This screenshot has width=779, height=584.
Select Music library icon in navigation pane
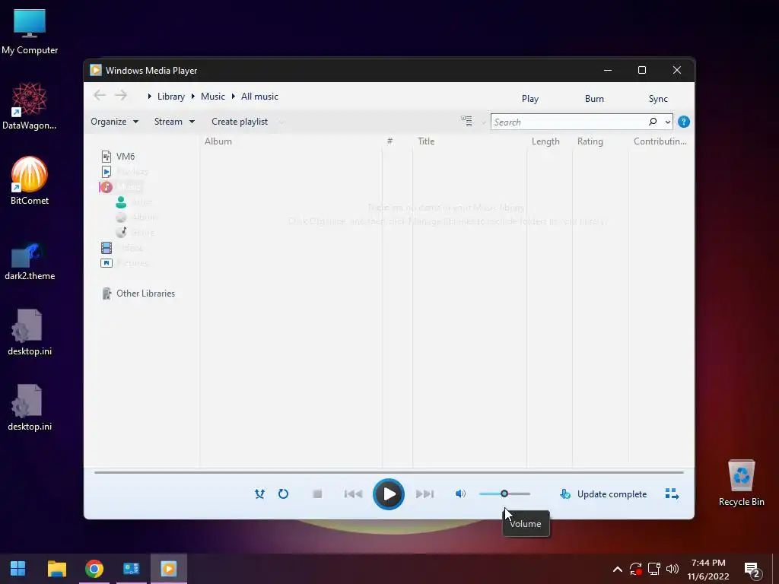[106, 187]
